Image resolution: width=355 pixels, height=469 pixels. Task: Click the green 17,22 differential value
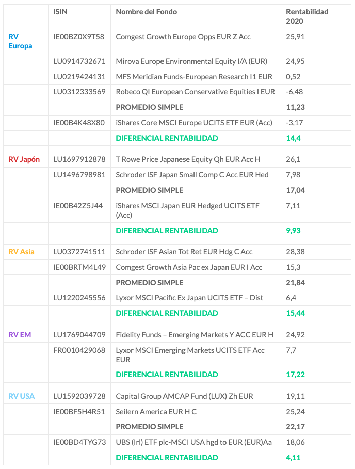click(x=295, y=375)
